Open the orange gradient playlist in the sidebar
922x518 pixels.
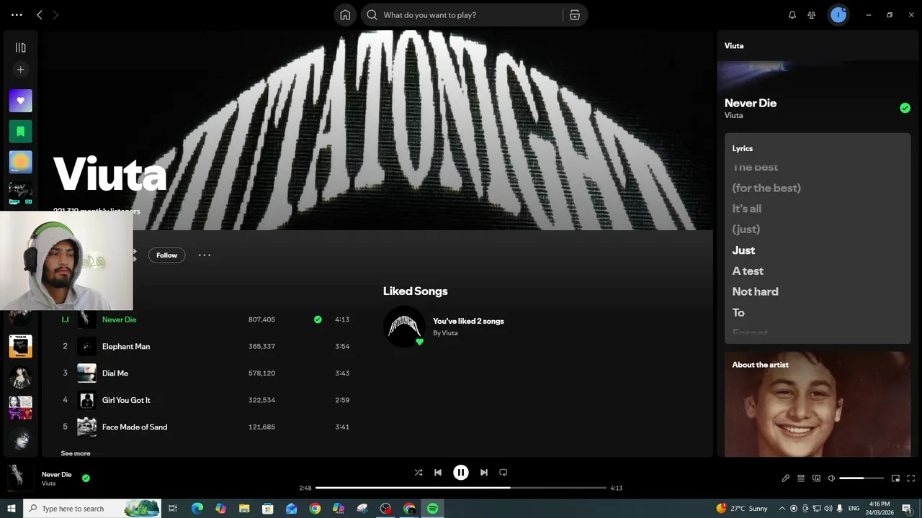20,162
